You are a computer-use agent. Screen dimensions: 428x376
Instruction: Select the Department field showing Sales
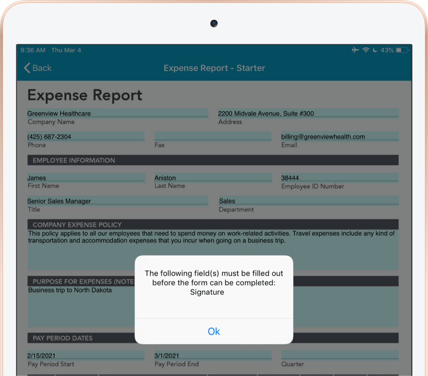coord(307,200)
